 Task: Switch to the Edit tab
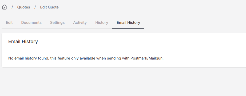(x=9, y=22)
